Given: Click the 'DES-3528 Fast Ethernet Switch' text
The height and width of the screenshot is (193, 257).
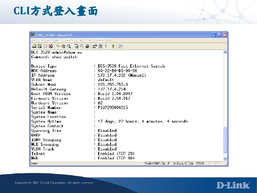Looking at the screenshot, I should tap(131, 66).
